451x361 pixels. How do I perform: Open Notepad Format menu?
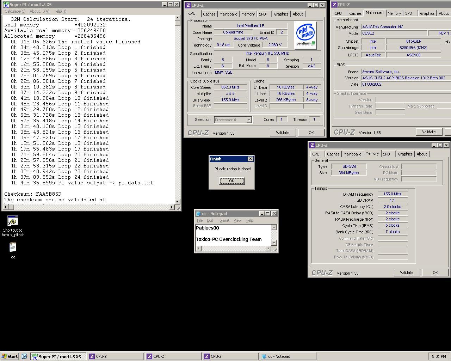(x=223, y=220)
